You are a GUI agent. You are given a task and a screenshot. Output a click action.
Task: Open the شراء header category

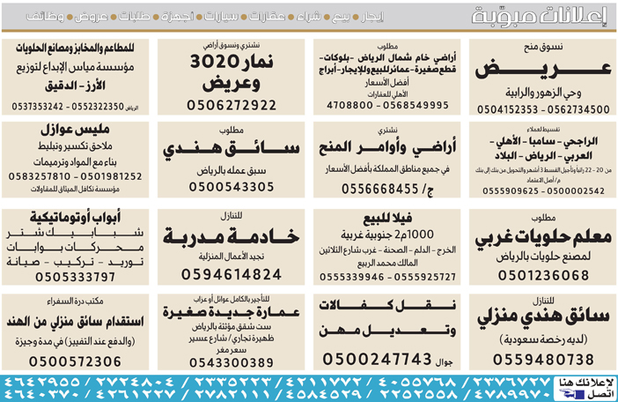(x=309, y=17)
